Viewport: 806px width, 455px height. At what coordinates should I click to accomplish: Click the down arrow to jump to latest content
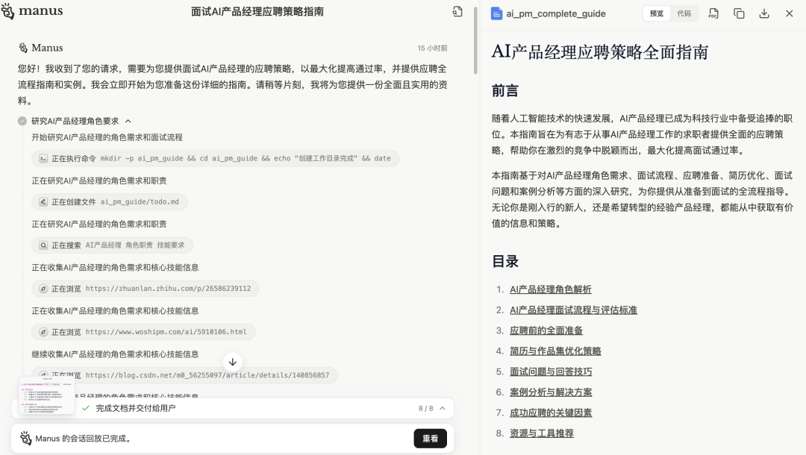click(x=232, y=361)
